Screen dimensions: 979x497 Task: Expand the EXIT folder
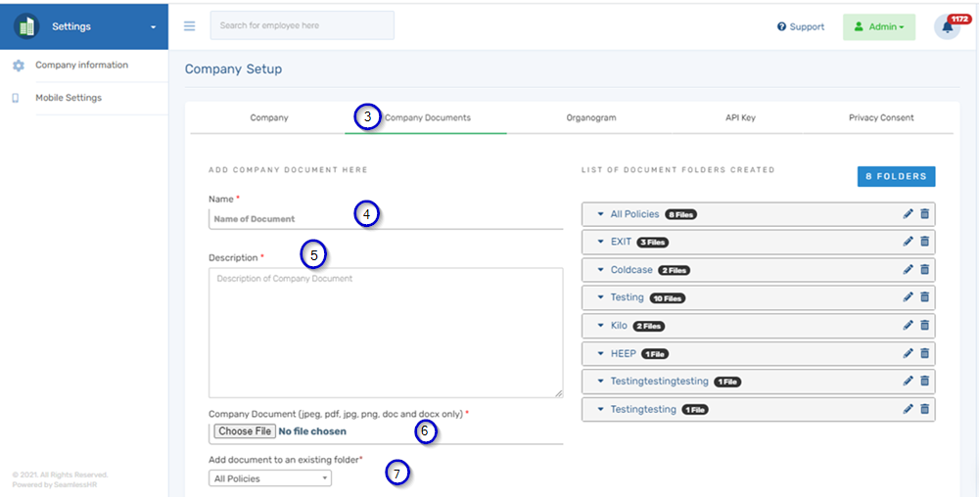click(x=601, y=242)
